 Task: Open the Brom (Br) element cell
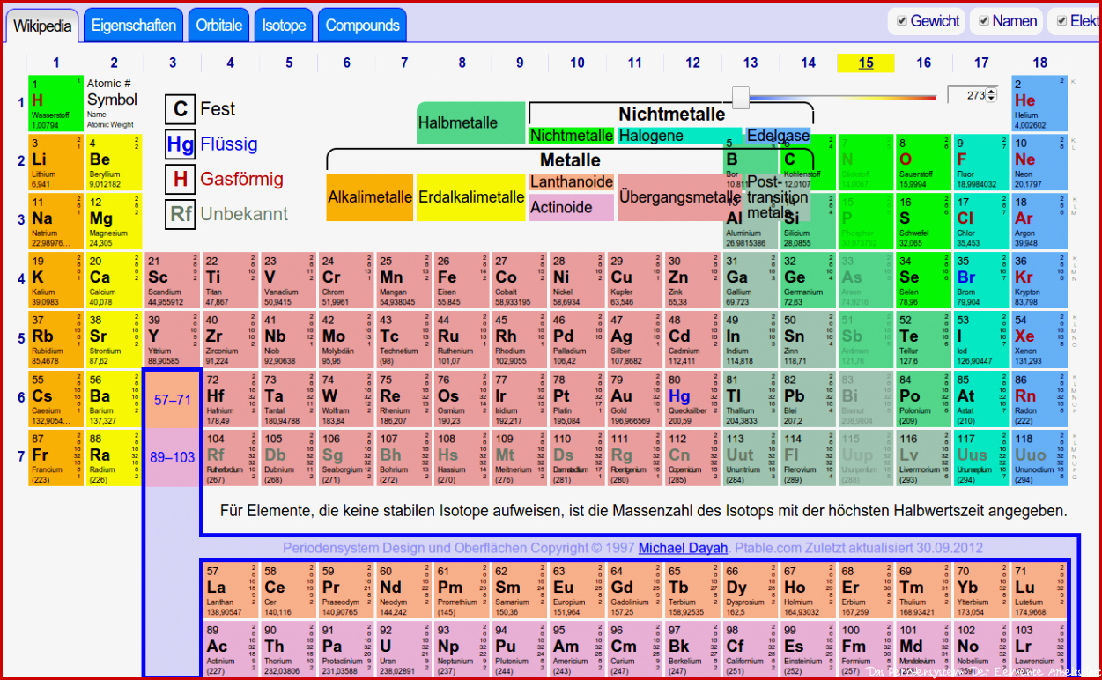[x=981, y=280]
